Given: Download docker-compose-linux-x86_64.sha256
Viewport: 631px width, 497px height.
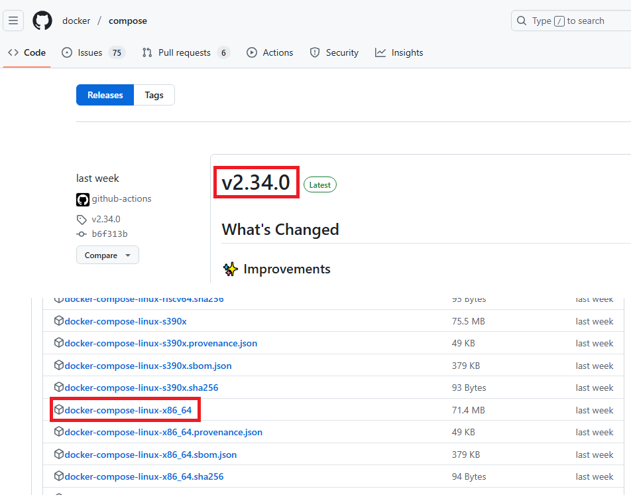Looking at the screenshot, I should click(144, 477).
